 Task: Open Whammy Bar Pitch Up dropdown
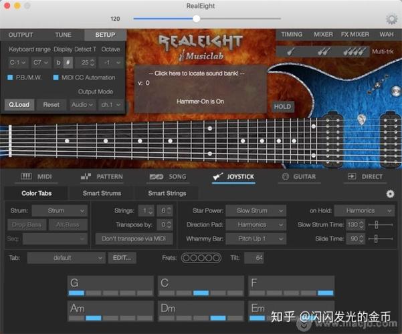(x=256, y=238)
